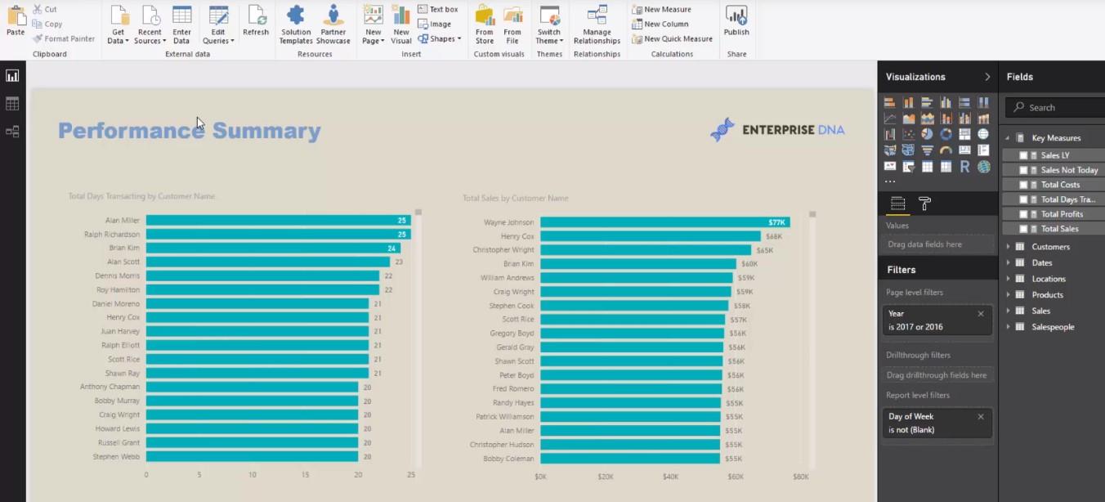
Task: Select the donut chart visualization
Action: 946,134
